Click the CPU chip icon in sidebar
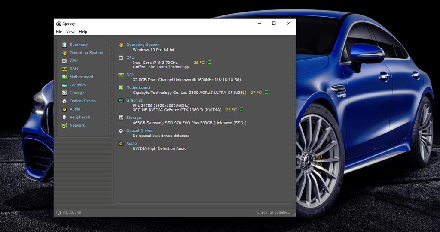440x232 pixels. tap(64, 61)
